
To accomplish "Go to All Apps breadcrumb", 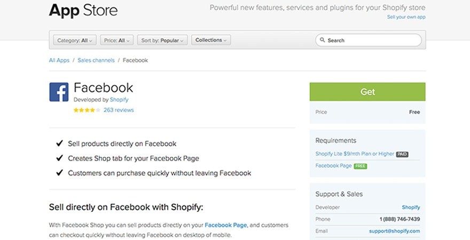I will pos(59,60).
